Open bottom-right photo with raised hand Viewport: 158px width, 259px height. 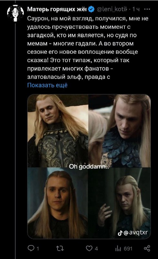tap(120, 203)
